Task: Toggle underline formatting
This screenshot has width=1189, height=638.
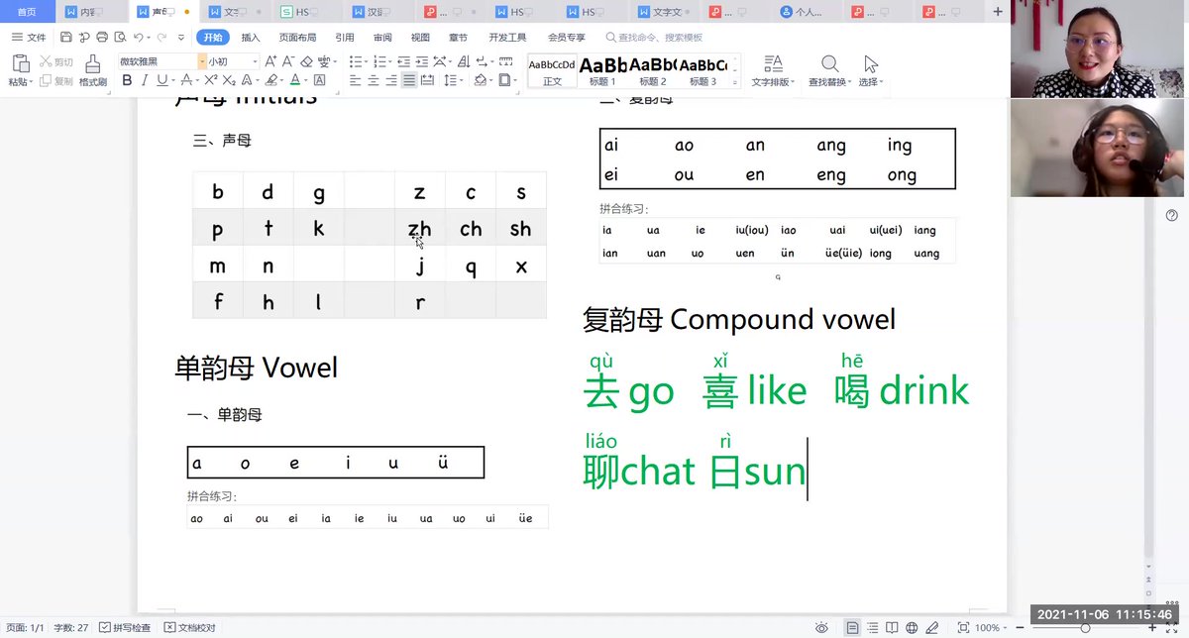Action: click(160, 79)
